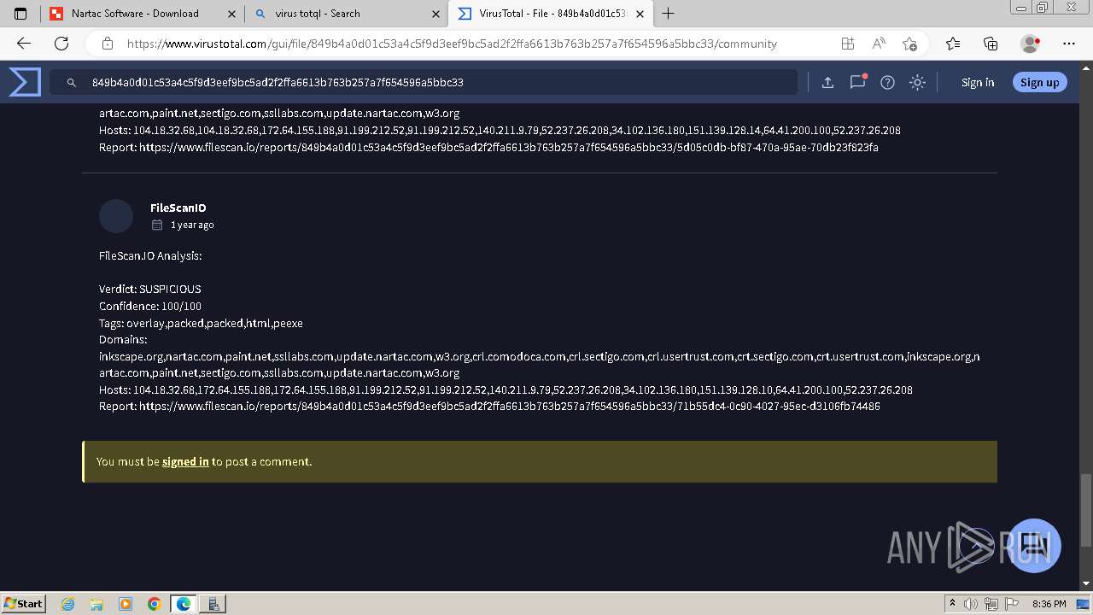Open File Explorer from the taskbar
1093x615 pixels.
pyautogui.click(x=96, y=604)
